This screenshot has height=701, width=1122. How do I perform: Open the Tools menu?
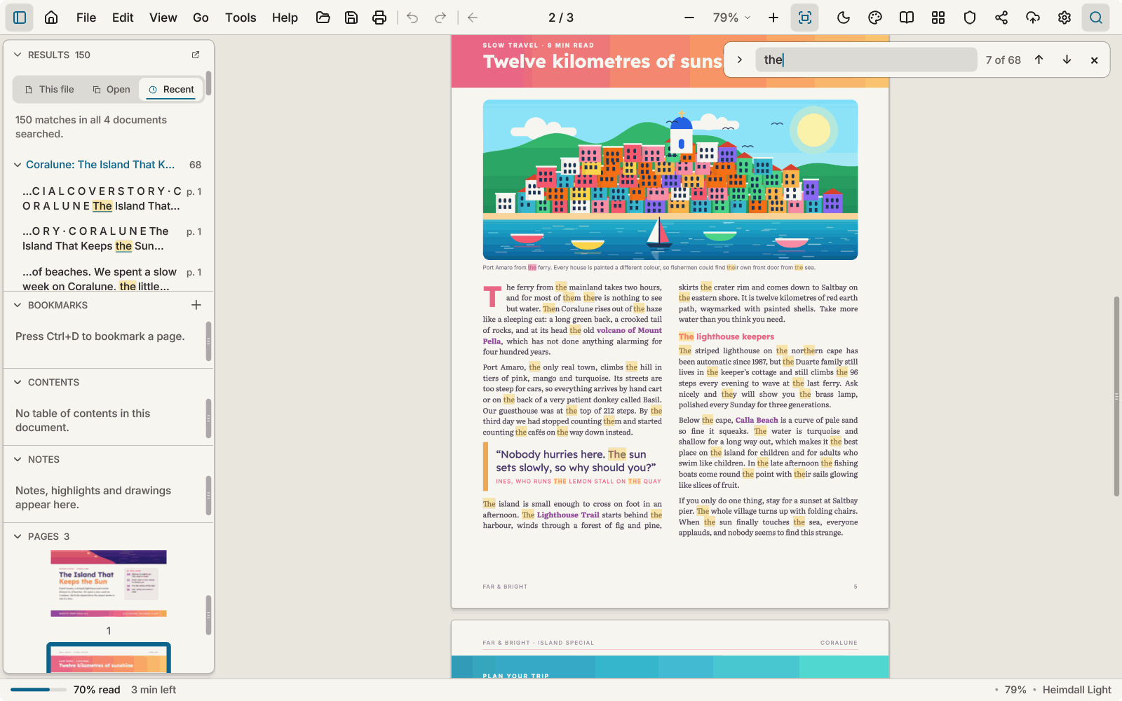(241, 18)
